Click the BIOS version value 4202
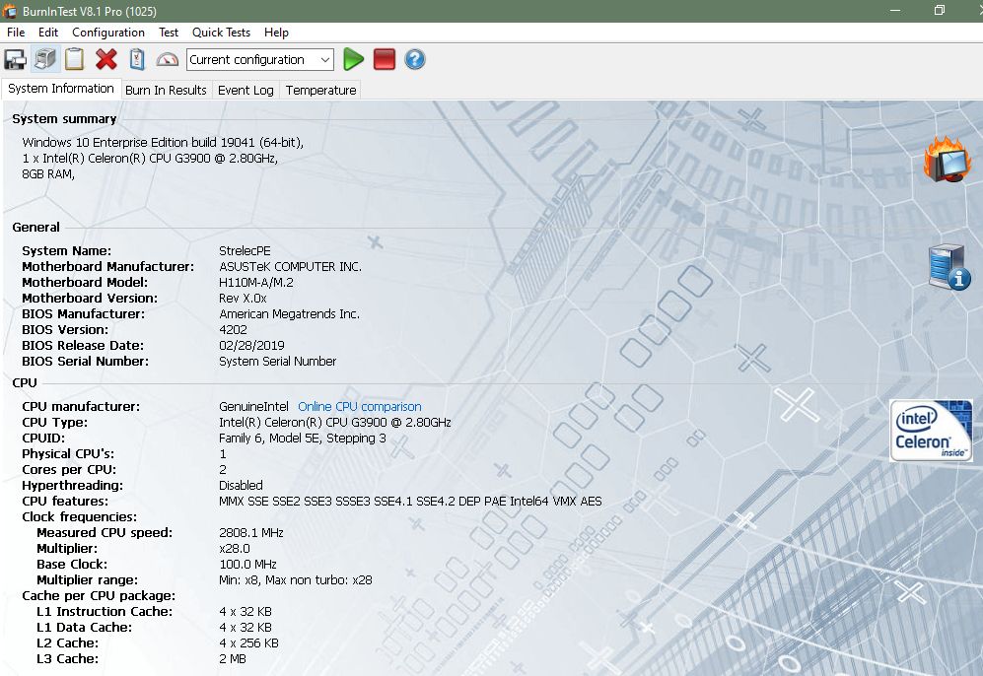 click(233, 329)
